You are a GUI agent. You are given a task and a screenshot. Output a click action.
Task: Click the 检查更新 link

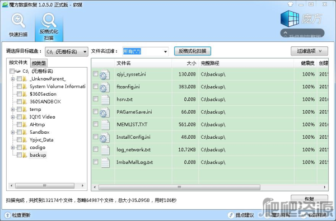21,215
